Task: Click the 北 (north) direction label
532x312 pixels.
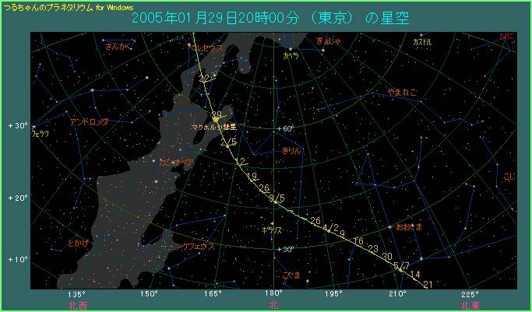Action: (273, 306)
